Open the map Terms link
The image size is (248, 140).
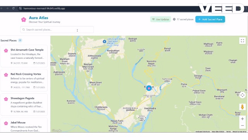click(x=228, y=131)
